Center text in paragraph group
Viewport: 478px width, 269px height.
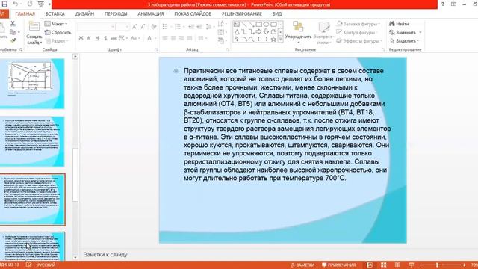[173, 38]
